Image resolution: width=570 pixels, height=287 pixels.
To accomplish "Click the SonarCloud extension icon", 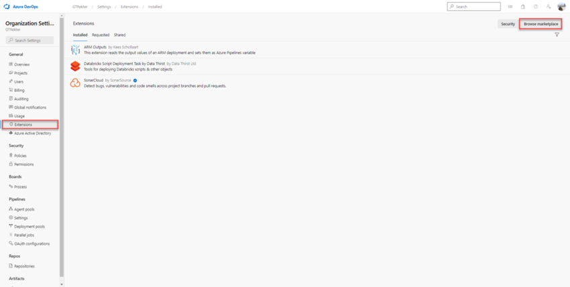I will point(75,83).
